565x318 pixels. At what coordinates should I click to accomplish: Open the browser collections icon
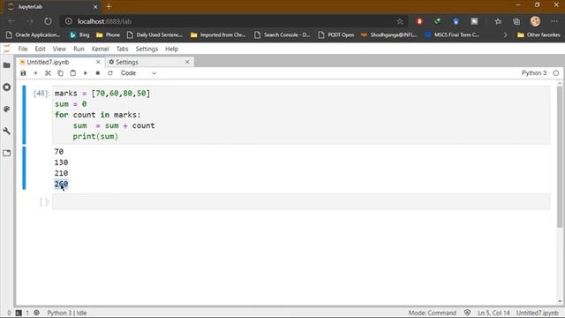click(x=516, y=21)
